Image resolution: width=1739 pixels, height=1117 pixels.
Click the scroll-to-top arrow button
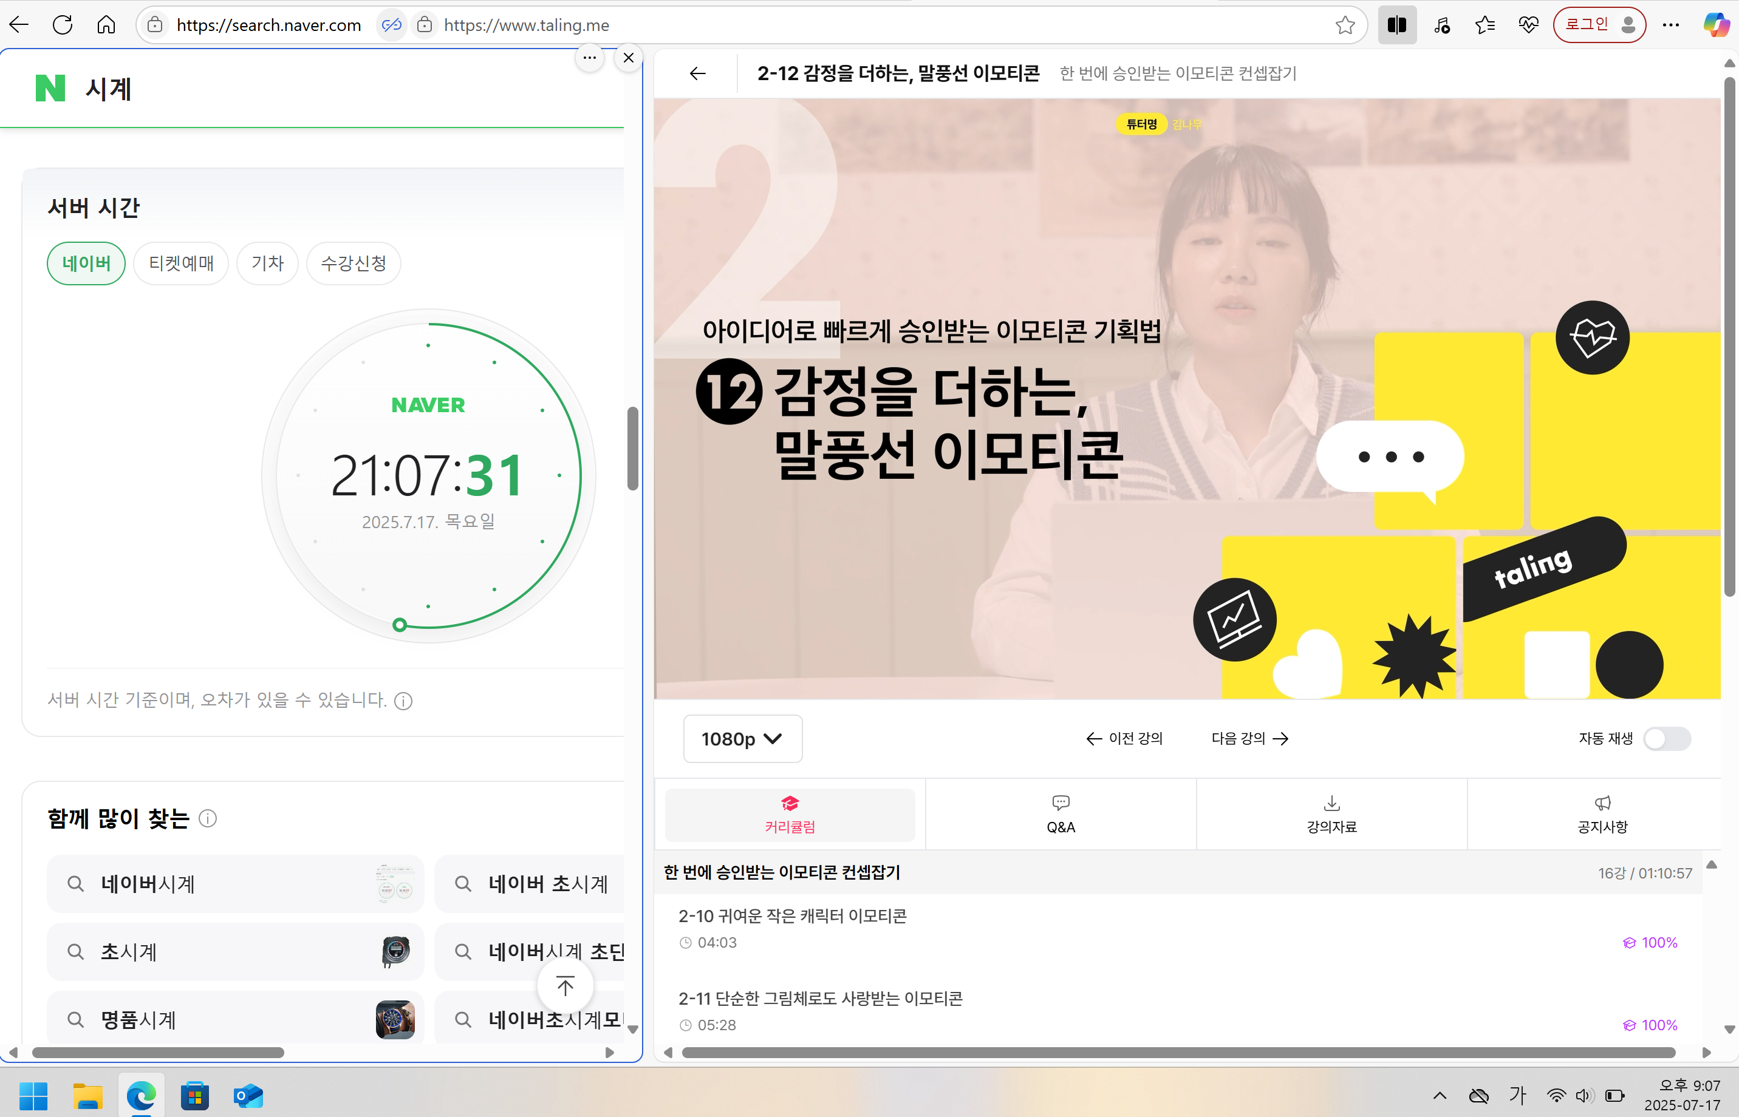click(x=565, y=985)
